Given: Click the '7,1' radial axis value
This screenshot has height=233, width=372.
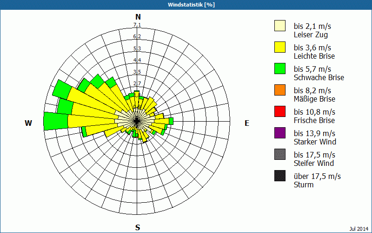Looking at the screenshot, I should [137, 25].
